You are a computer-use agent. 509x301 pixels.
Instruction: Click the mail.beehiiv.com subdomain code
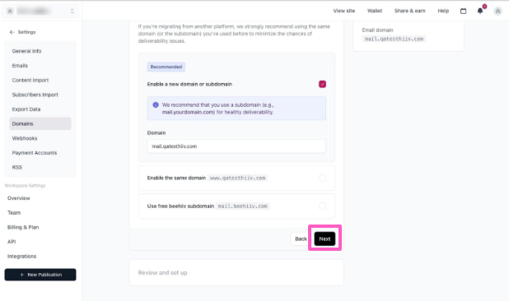click(x=242, y=206)
